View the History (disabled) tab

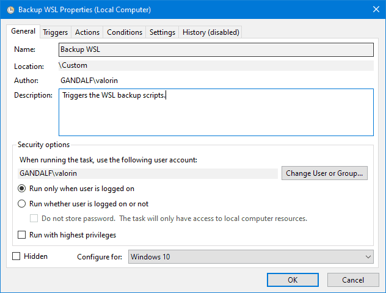point(211,32)
